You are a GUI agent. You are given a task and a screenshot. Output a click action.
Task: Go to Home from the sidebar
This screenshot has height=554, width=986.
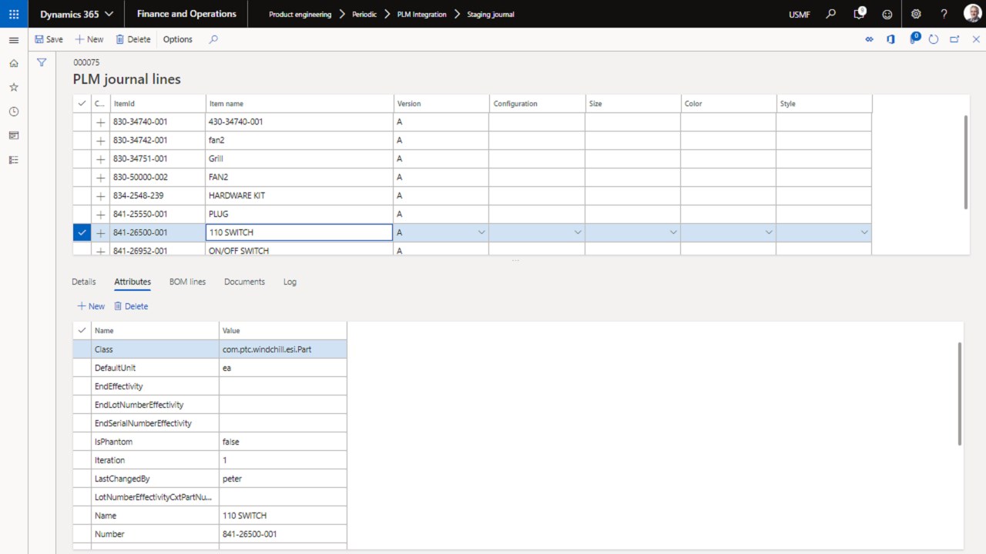14,64
